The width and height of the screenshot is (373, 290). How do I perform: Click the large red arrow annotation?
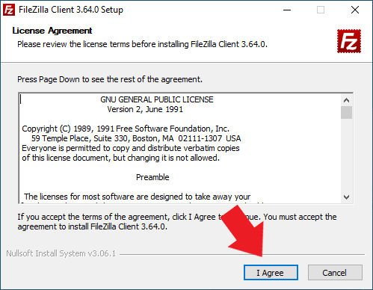pos(245,232)
